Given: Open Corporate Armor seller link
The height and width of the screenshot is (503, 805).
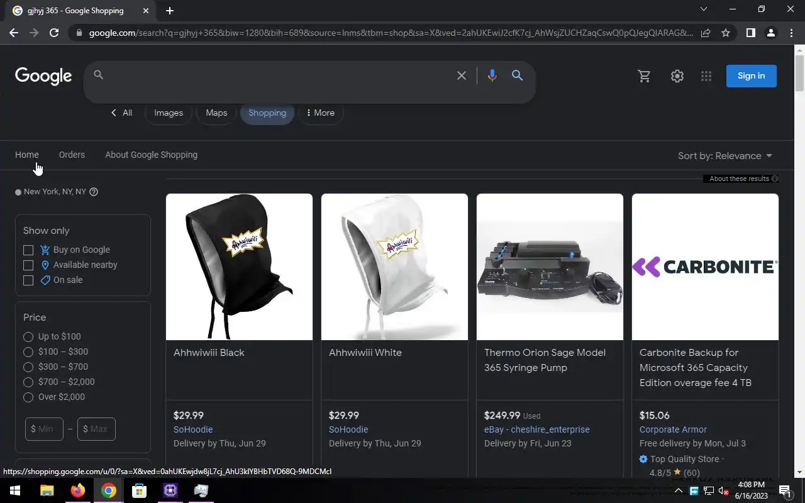Looking at the screenshot, I should pyautogui.click(x=673, y=429).
